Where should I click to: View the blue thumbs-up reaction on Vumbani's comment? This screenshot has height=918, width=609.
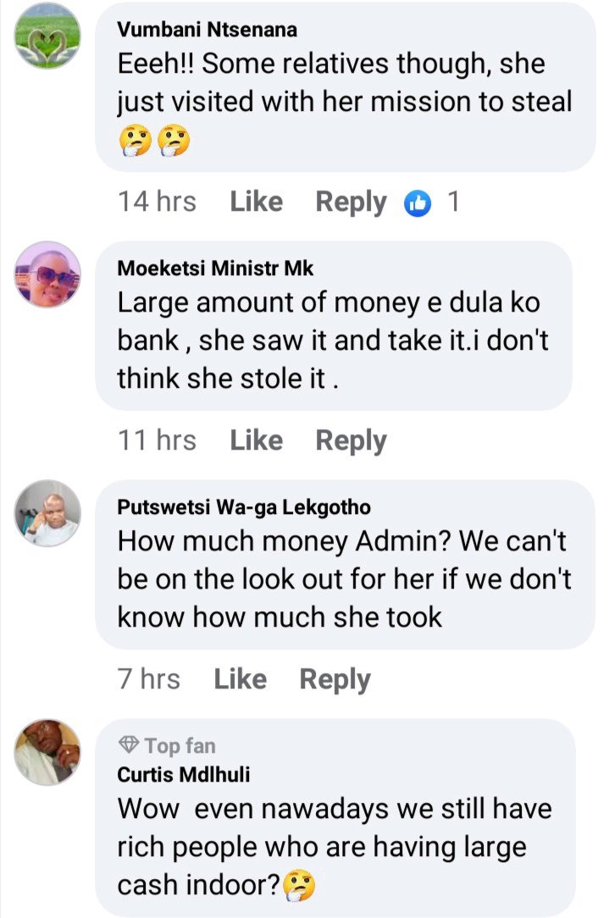click(x=418, y=203)
